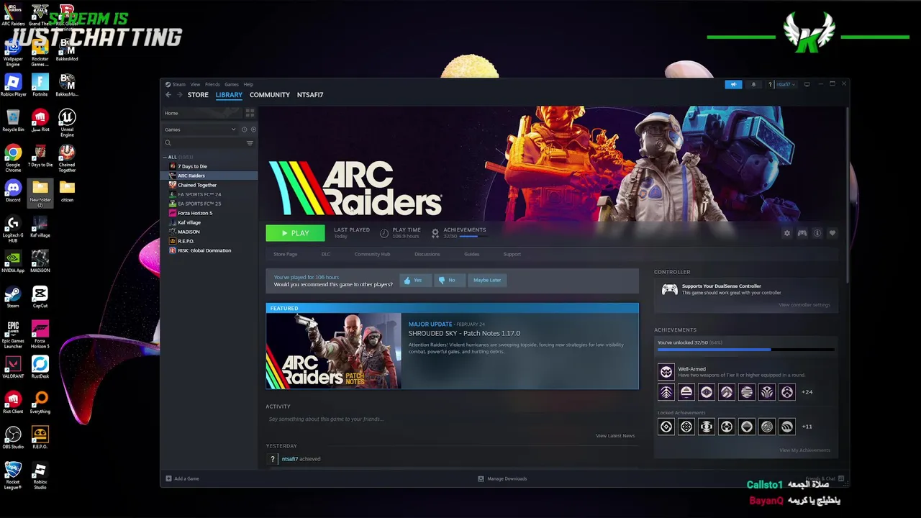Image resolution: width=921 pixels, height=518 pixels.
Task: Open the Support tab
Action: click(x=512, y=254)
